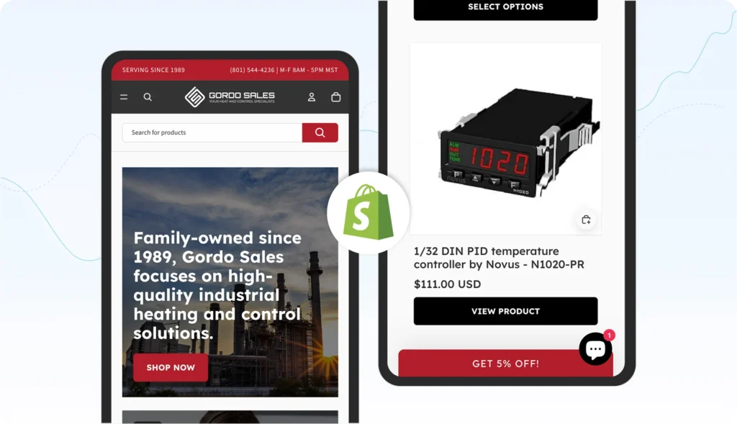The height and width of the screenshot is (424, 737).
Task: Open the shopping bag cart icon
Action: pyautogui.click(x=335, y=97)
